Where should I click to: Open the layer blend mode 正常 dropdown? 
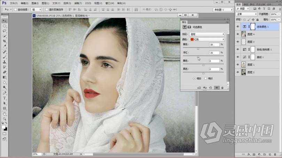pos(246,14)
